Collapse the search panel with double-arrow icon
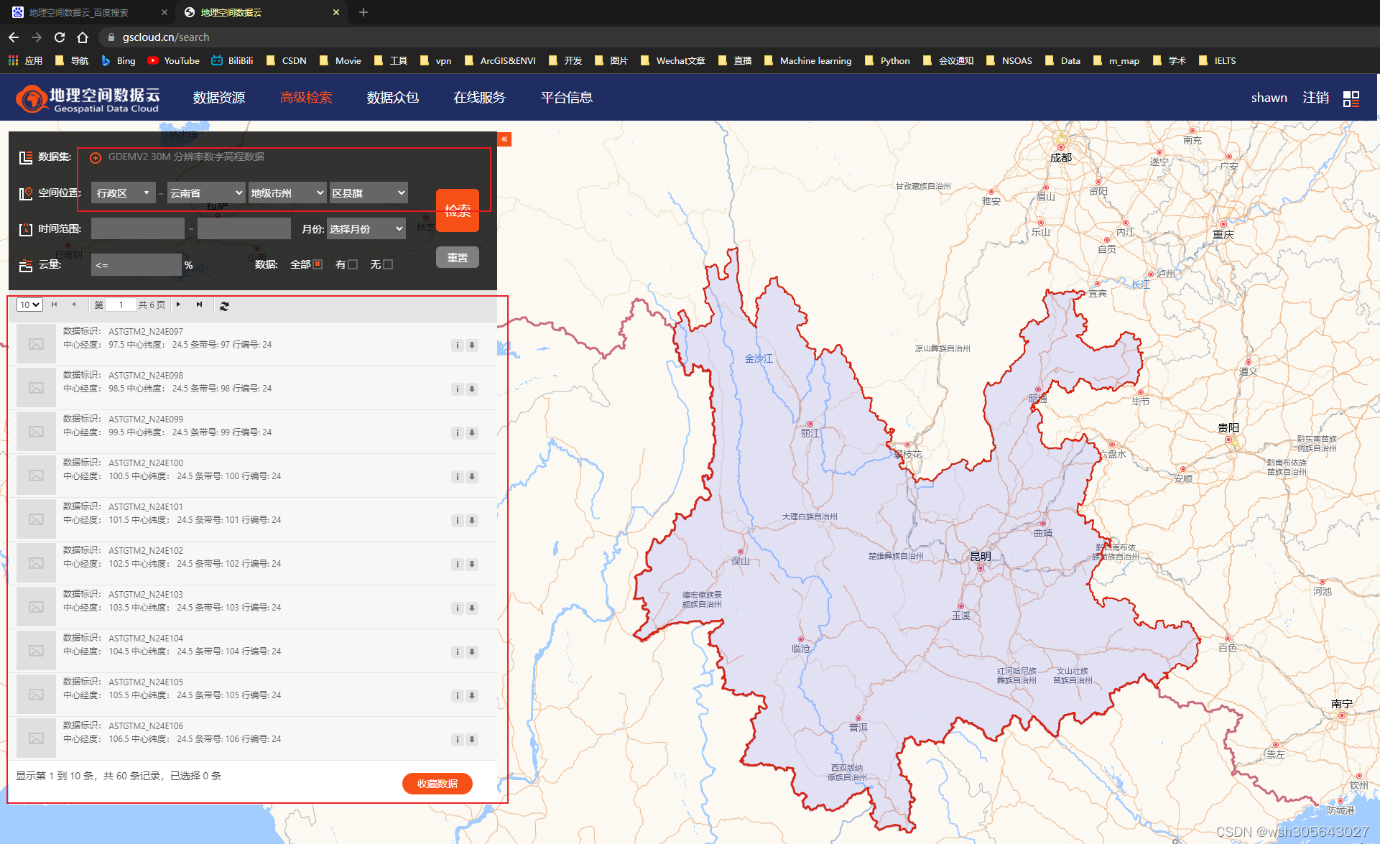 [504, 139]
